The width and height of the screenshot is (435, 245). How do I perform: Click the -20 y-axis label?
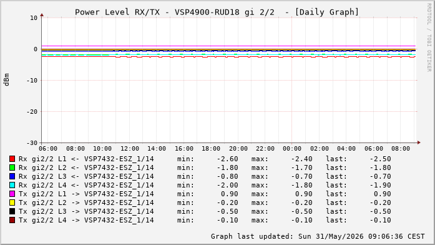click(x=32, y=112)
